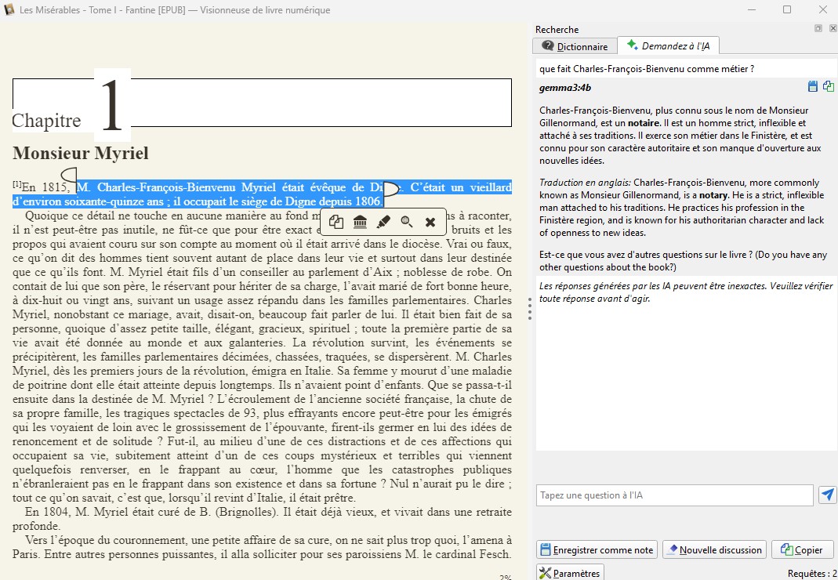Highlight the selected passage with the marker icon
Image resolution: width=838 pixels, height=580 pixels.
pyautogui.click(x=383, y=222)
